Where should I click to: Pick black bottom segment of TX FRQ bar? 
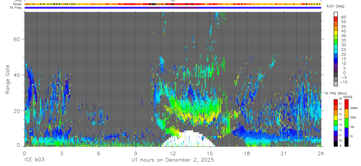tap(336, 144)
